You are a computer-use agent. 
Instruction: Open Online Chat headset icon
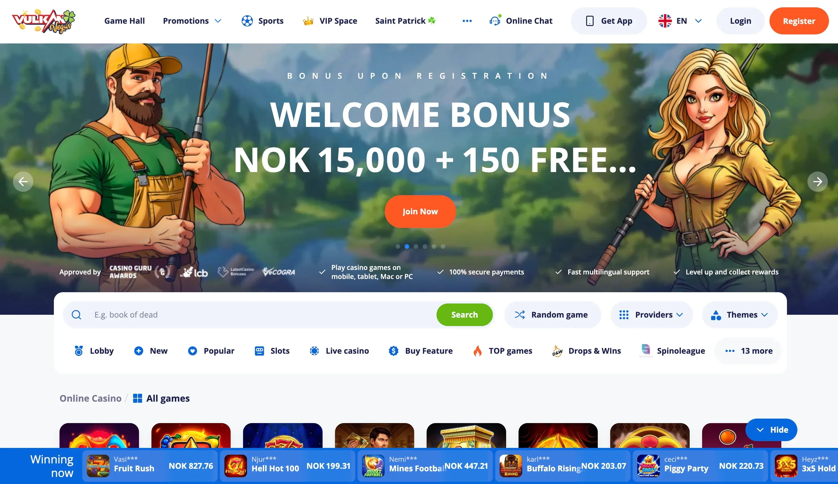pyautogui.click(x=495, y=21)
